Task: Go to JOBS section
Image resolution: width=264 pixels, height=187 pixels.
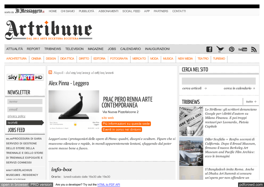Action: 112,49
